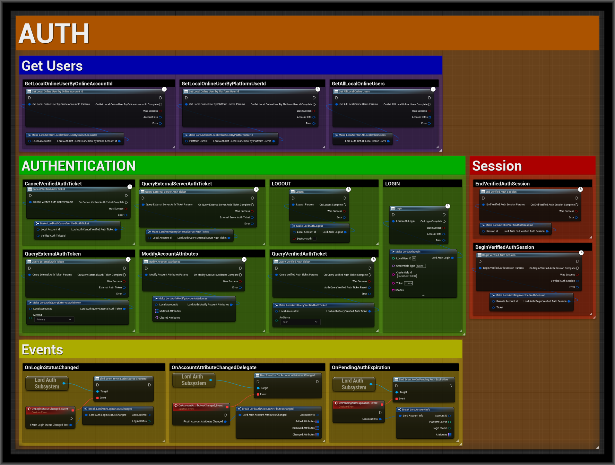
Task: Click the Break LordAccountInfo struct icon
Action: click(399, 410)
